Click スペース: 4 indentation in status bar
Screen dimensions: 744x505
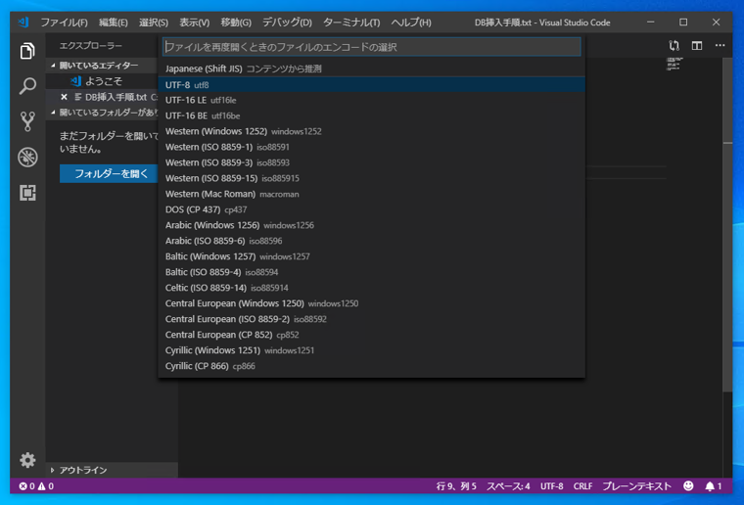[508, 486]
